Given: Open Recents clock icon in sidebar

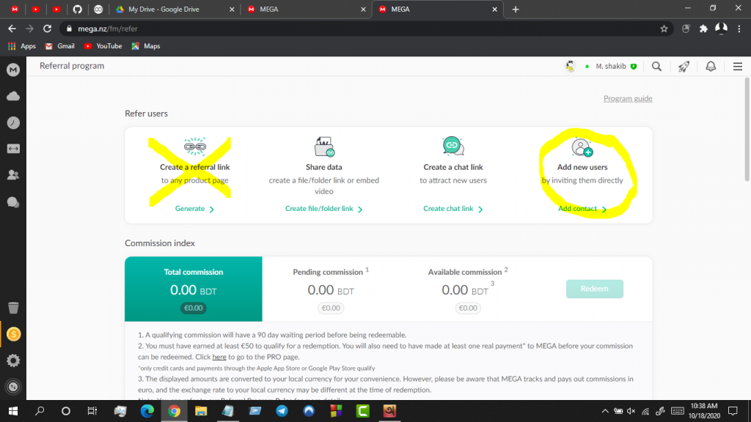Looking at the screenshot, I should point(13,123).
